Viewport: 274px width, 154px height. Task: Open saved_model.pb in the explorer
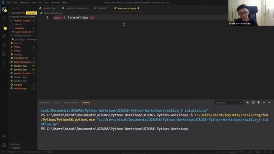23,32
